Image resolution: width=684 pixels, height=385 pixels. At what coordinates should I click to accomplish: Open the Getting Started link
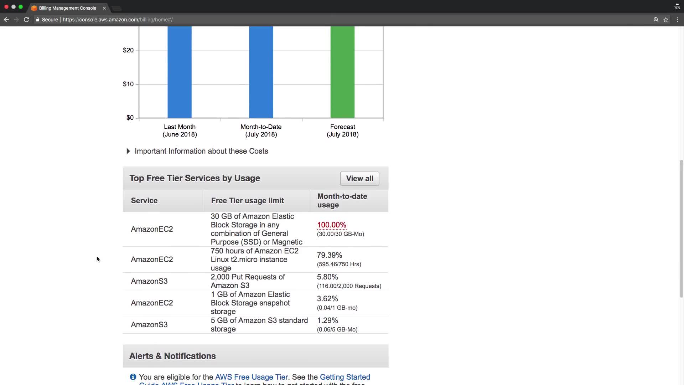tap(344, 377)
